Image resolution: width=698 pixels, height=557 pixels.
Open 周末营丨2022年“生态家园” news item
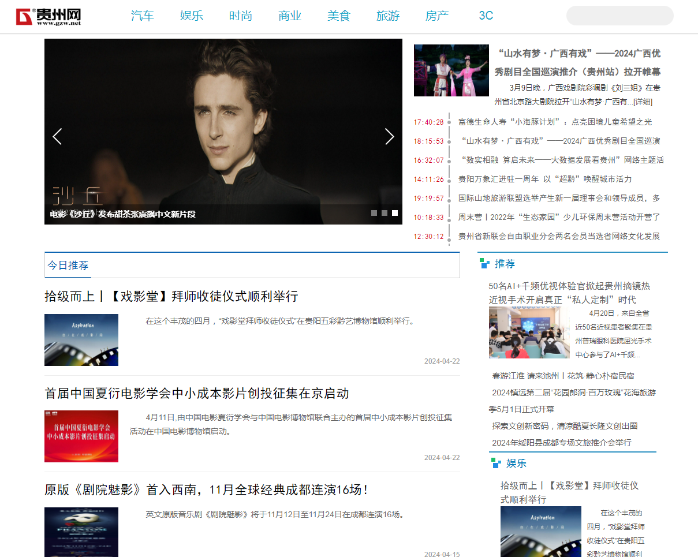pos(559,217)
